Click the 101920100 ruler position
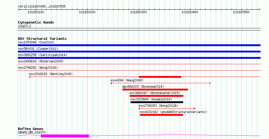Screen dimensions: 269x139 pyautogui.click(x=36, y=12)
